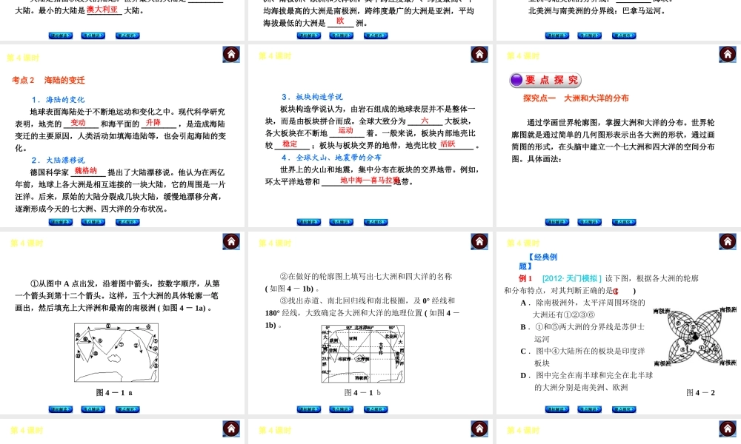Click subheading 1．海陆的变化
The height and width of the screenshot is (444, 741).
click(58, 100)
